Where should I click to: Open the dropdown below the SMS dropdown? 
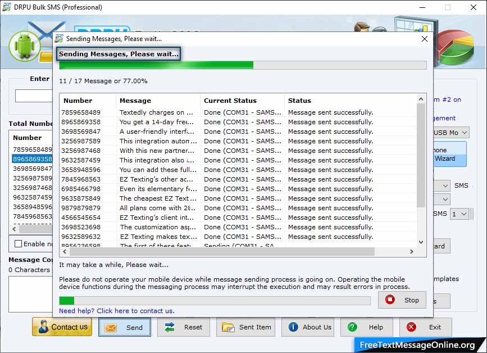point(445,199)
